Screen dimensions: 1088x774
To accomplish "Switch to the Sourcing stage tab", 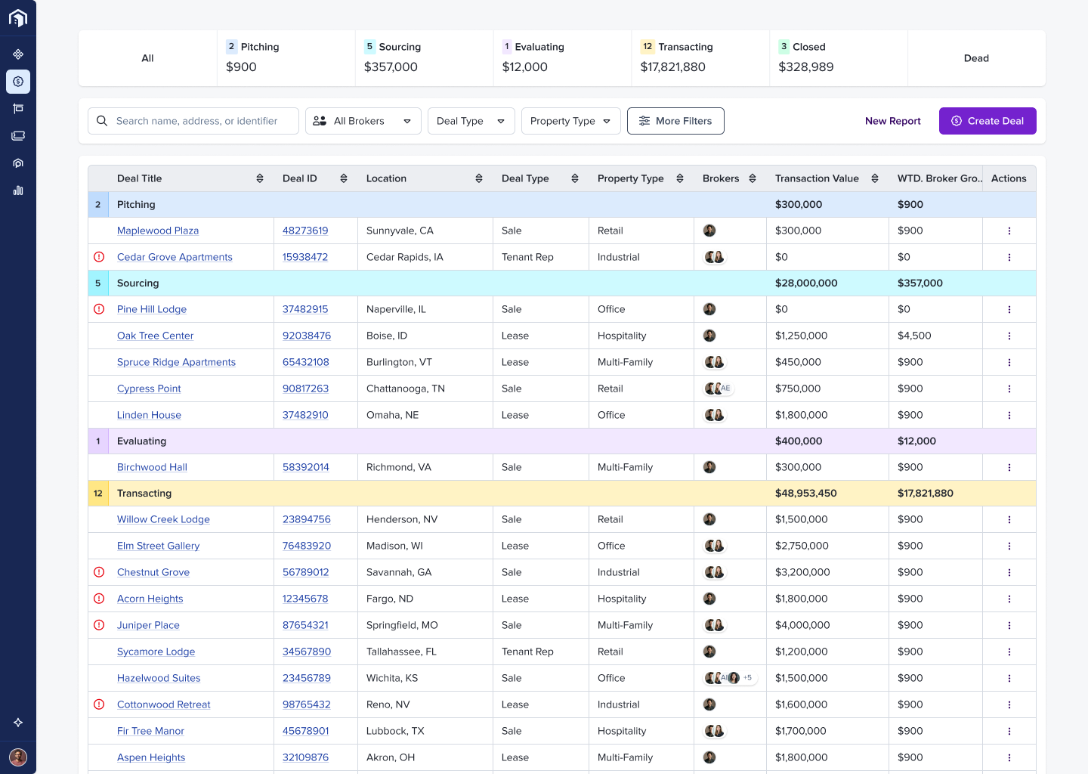I will (424, 58).
